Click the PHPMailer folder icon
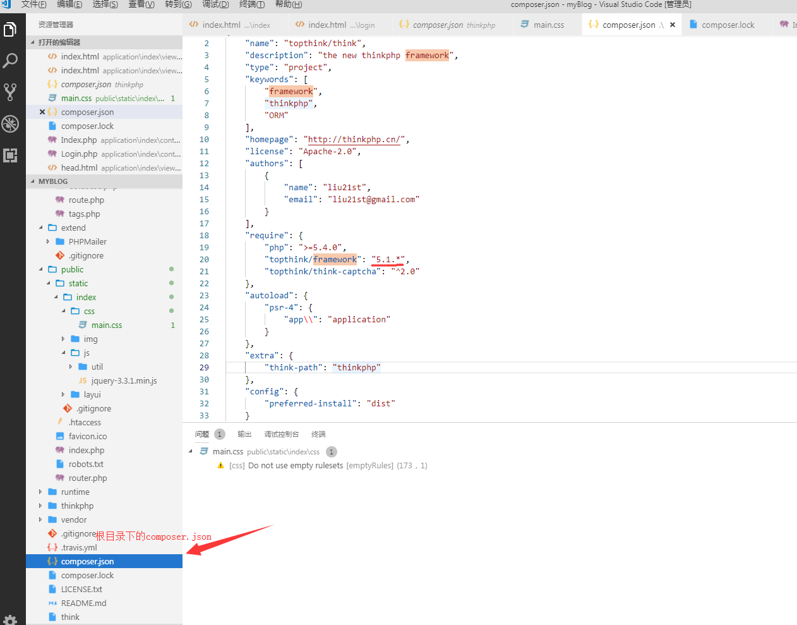The image size is (797, 625). coord(60,241)
